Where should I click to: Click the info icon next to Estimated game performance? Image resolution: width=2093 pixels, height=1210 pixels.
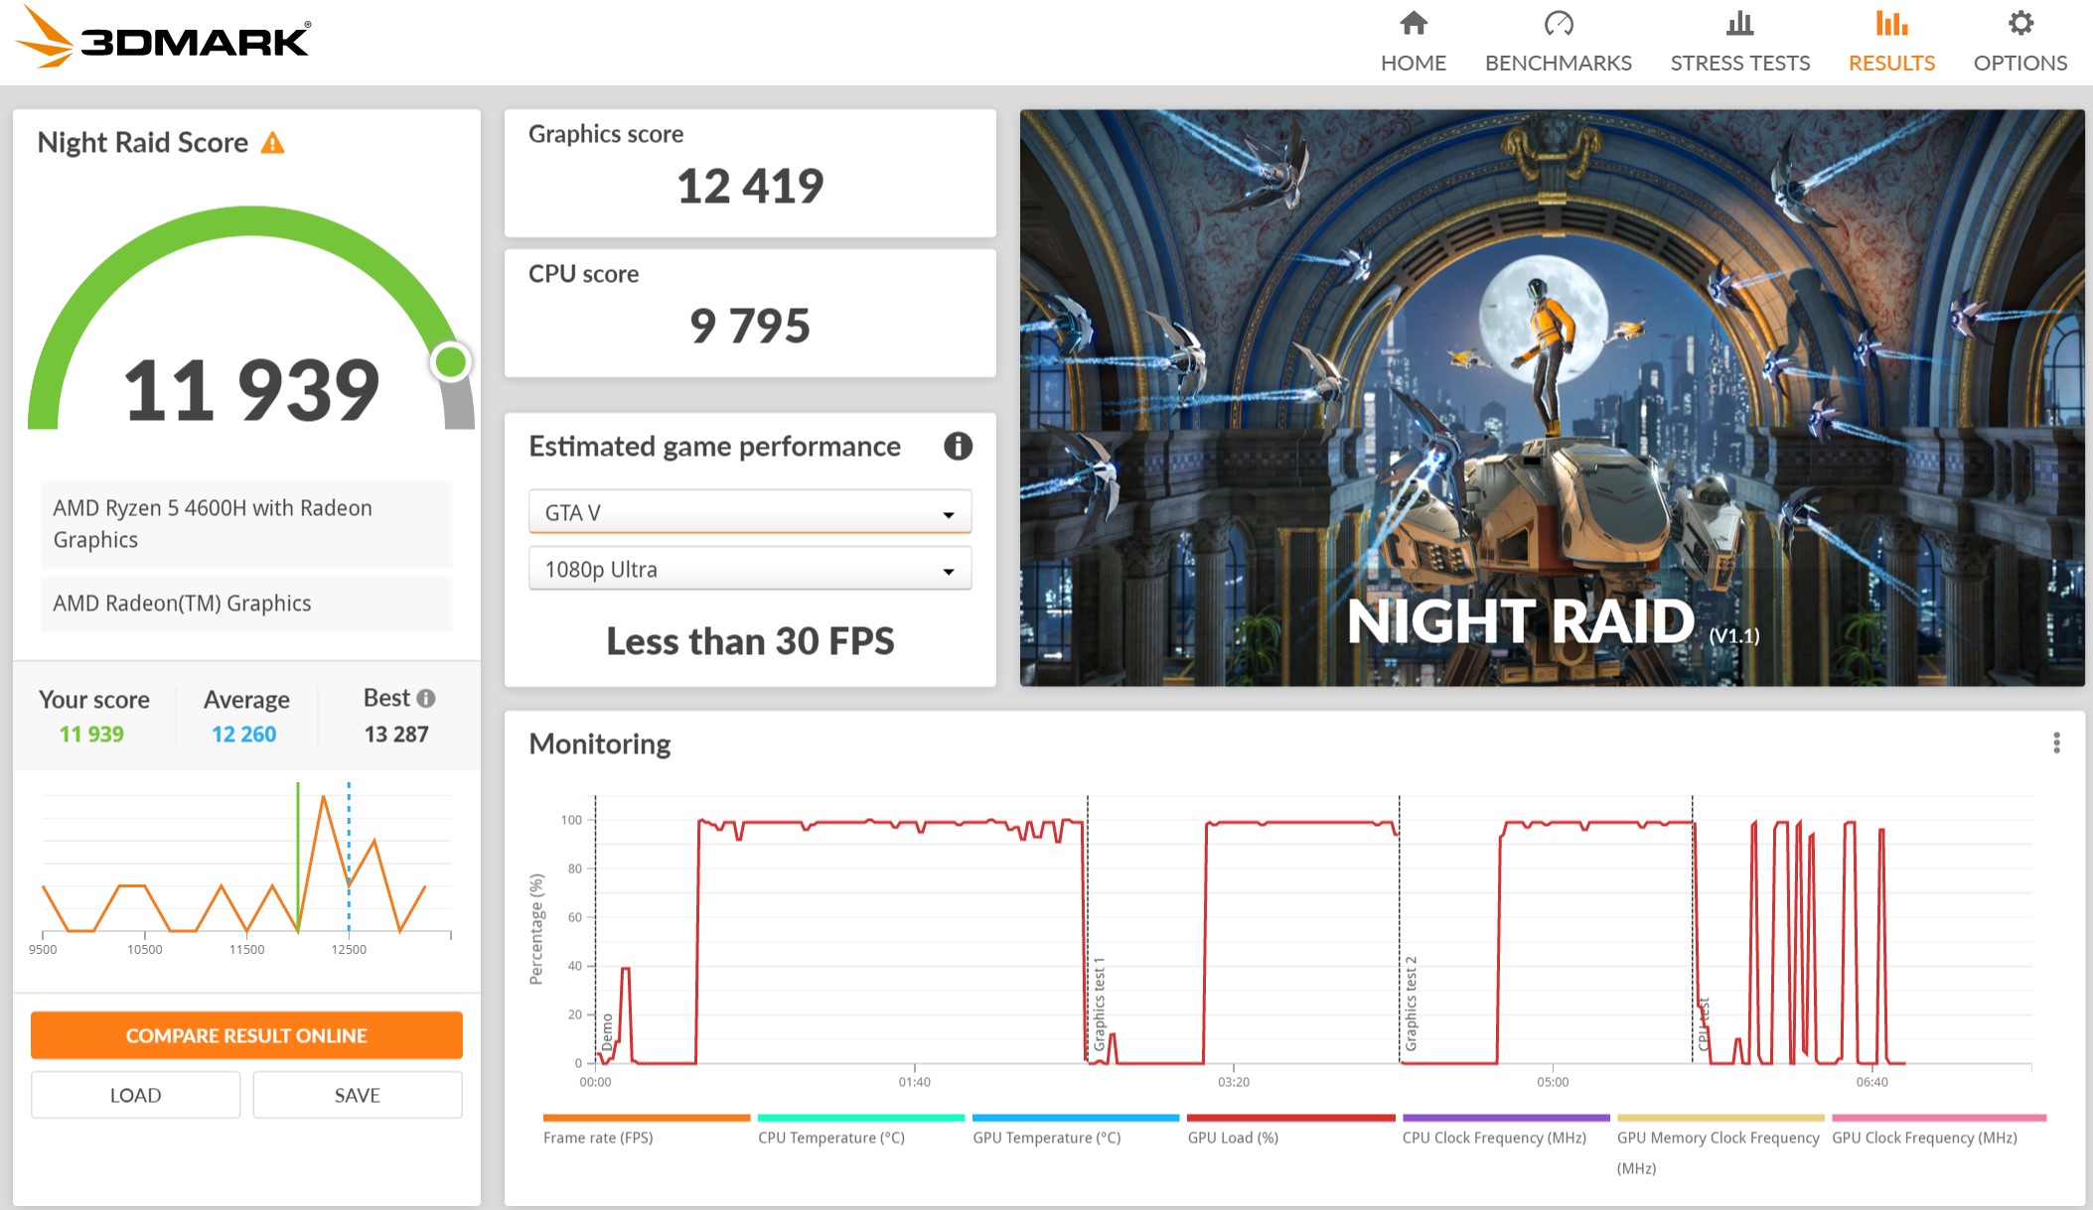point(957,447)
